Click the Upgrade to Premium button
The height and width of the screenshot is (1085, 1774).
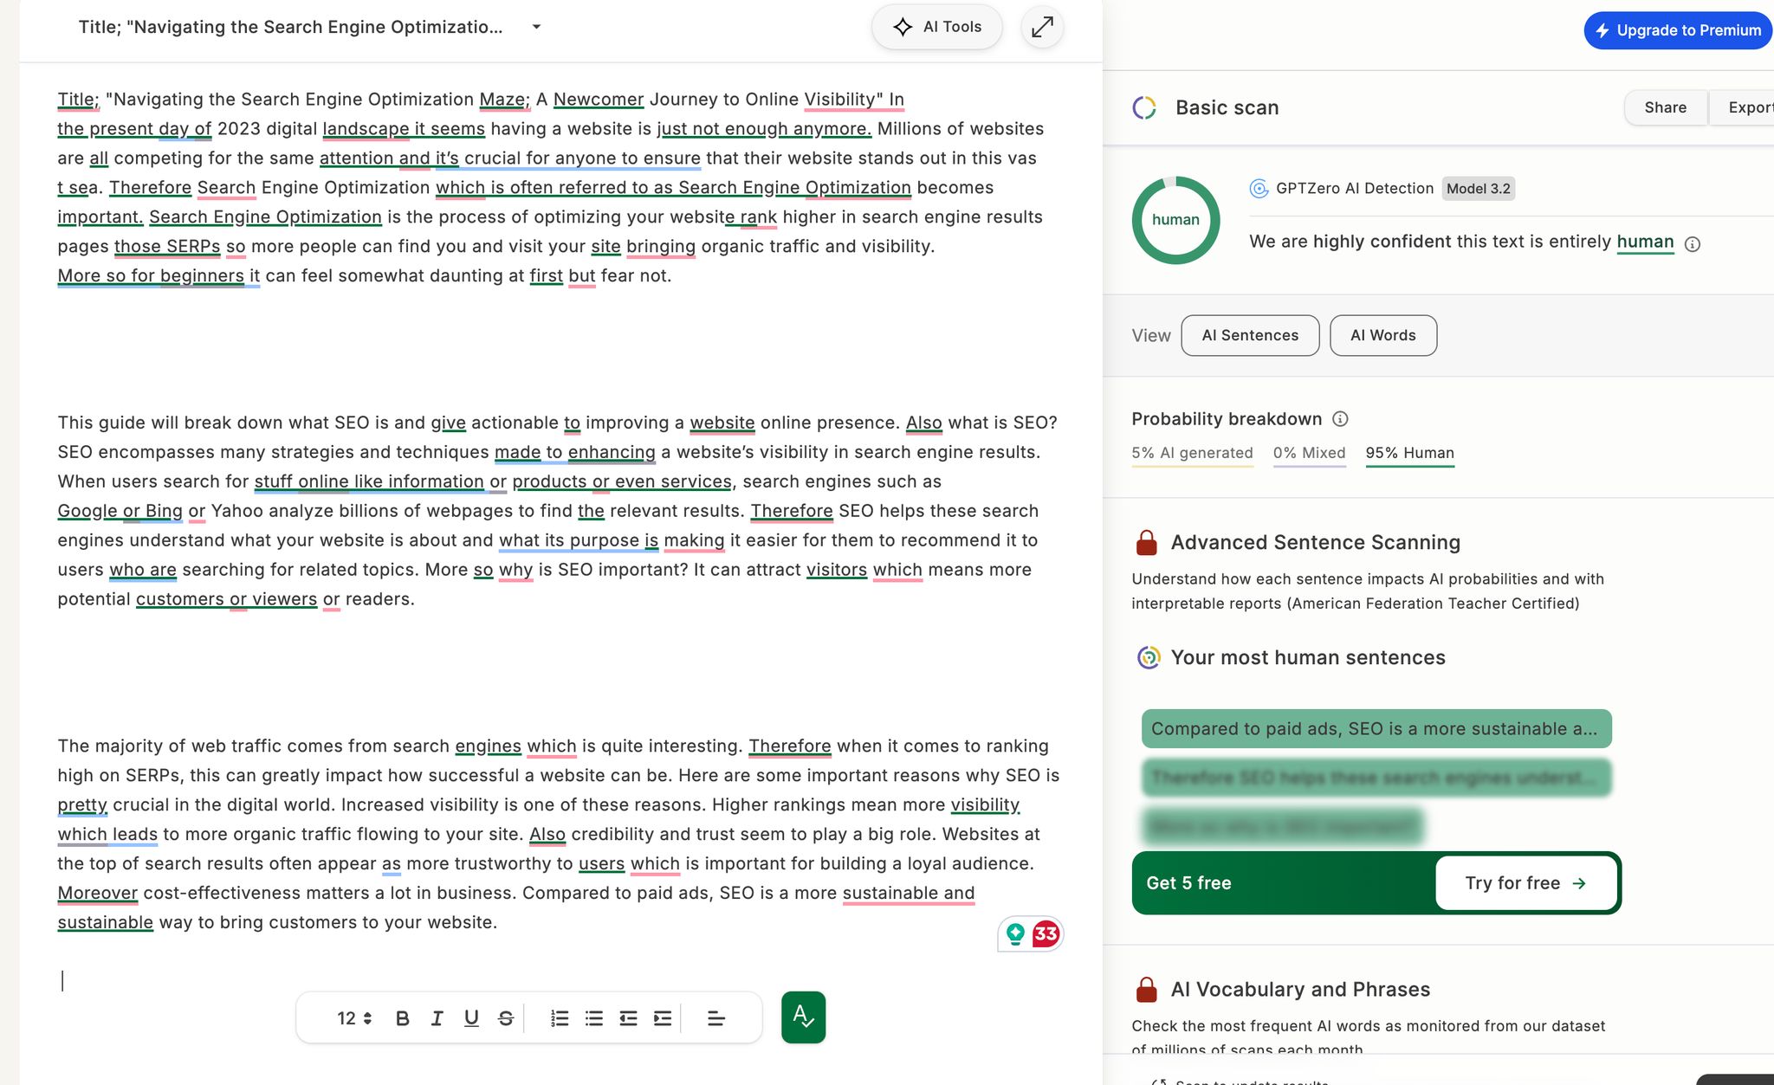(1678, 30)
